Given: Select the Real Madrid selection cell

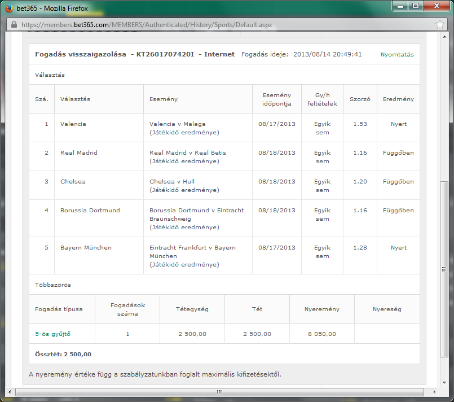Looking at the screenshot, I should (99, 156).
